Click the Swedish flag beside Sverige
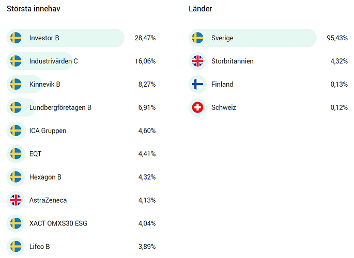Screen dimensions: 354x258 (x=197, y=38)
